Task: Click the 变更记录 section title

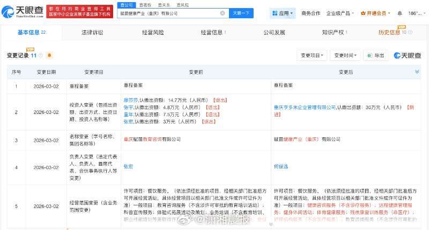Action: coord(18,56)
